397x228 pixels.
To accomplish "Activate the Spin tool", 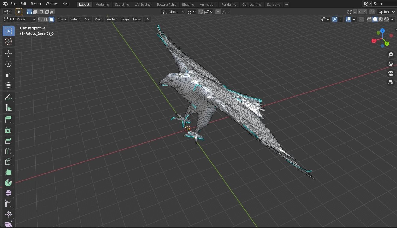I will click(x=8, y=183).
